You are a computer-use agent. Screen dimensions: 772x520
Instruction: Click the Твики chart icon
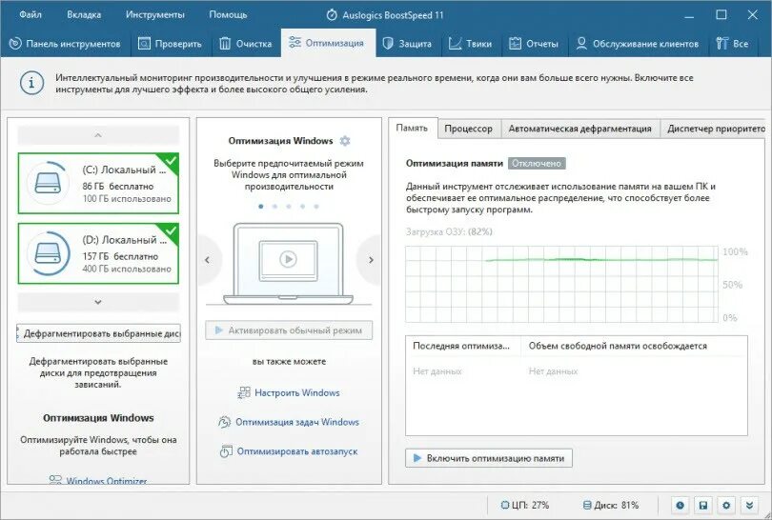[455, 44]
